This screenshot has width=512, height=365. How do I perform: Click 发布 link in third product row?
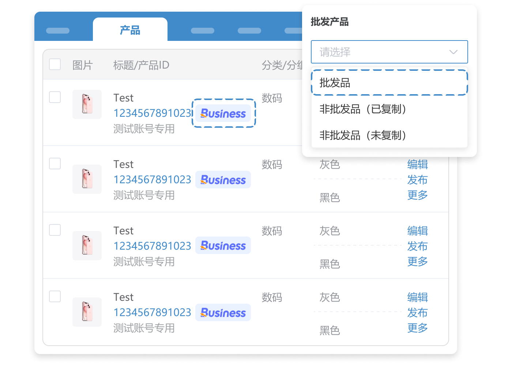pyautogui.click(x=417, y=246)
